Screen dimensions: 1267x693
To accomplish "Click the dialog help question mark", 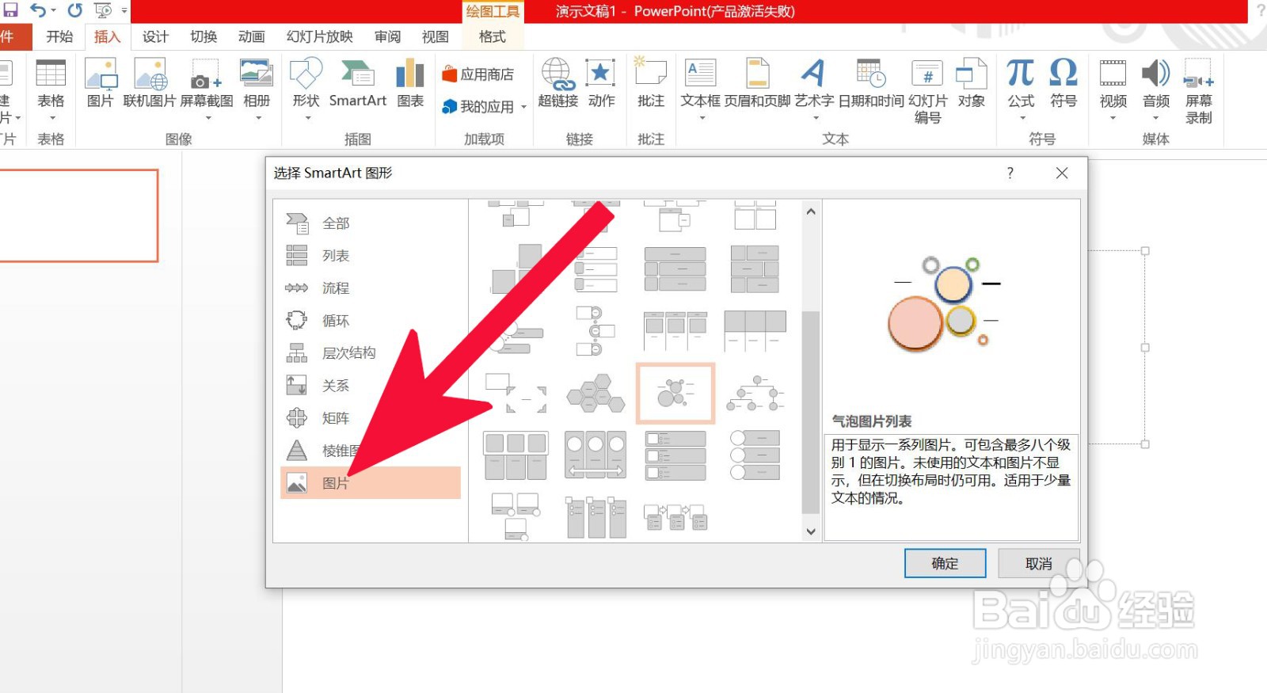I will (x=1010, y=173).
